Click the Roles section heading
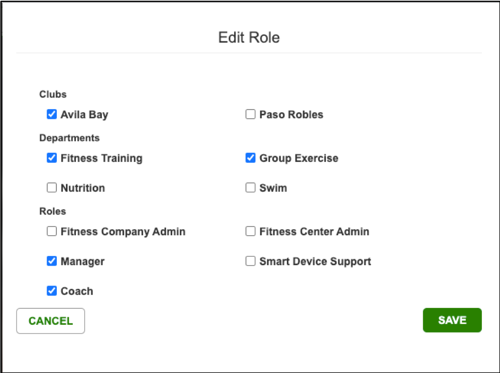500x373 pixels. [x=52, y=211]
